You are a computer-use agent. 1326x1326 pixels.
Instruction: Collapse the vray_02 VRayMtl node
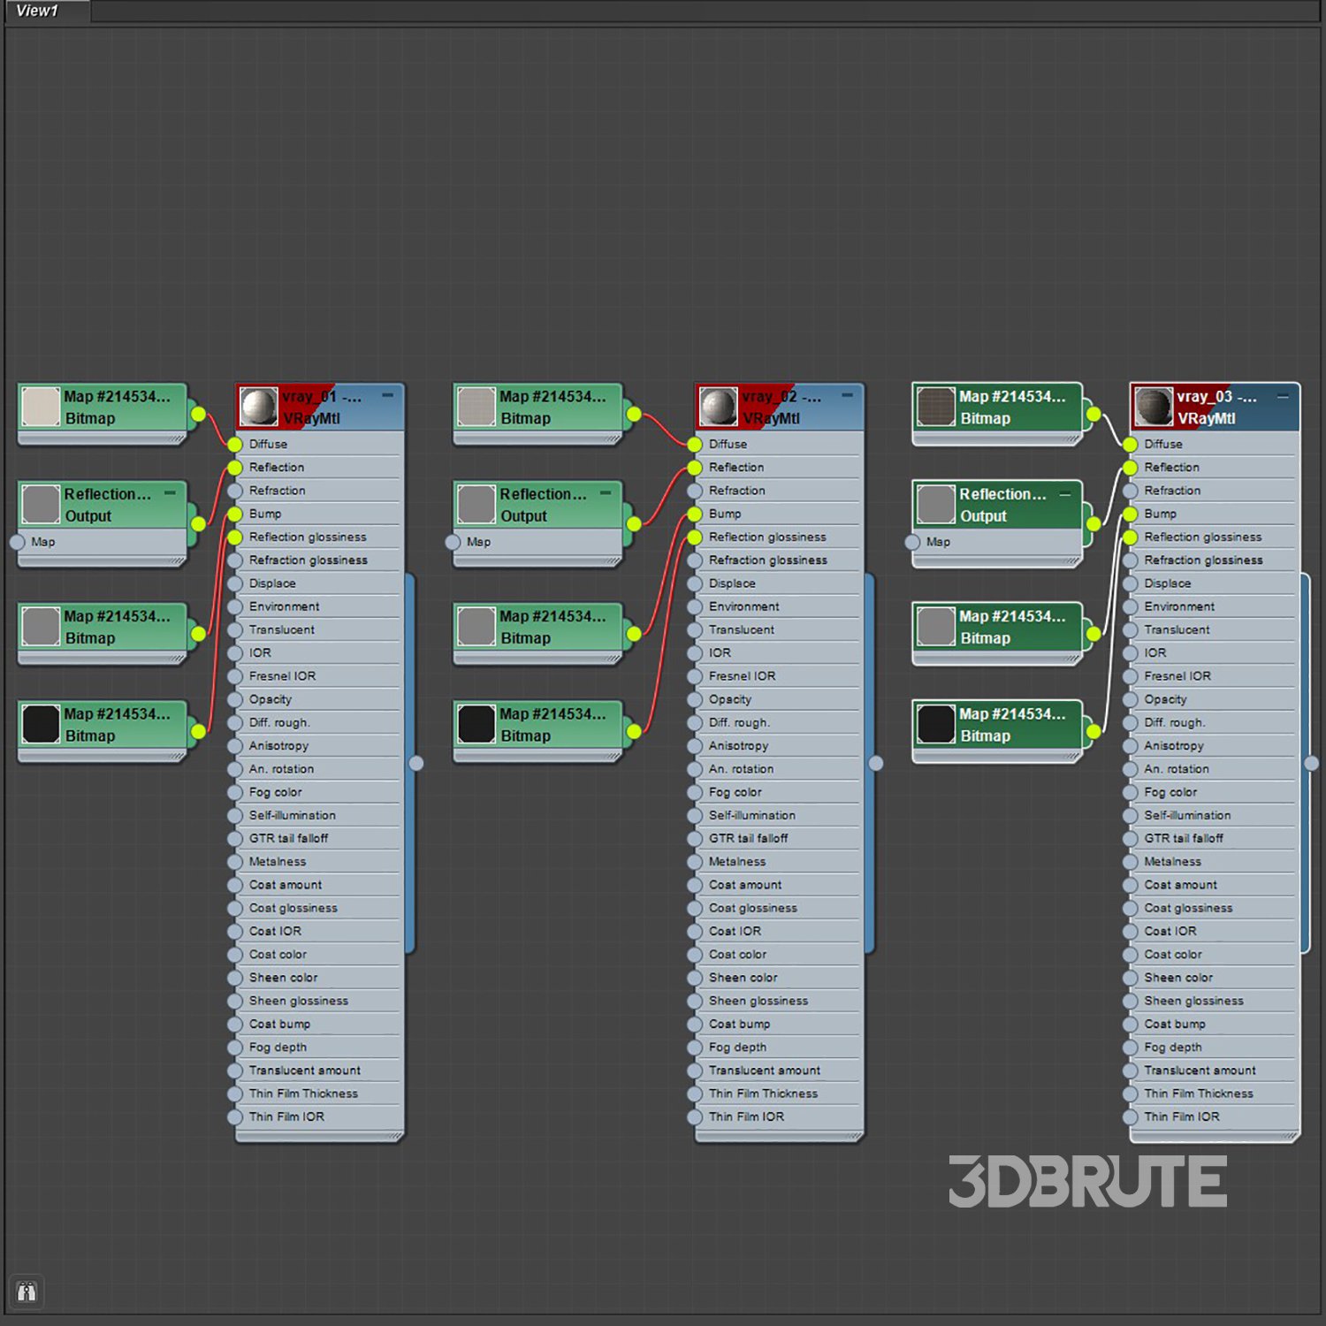tap(847, 396)
